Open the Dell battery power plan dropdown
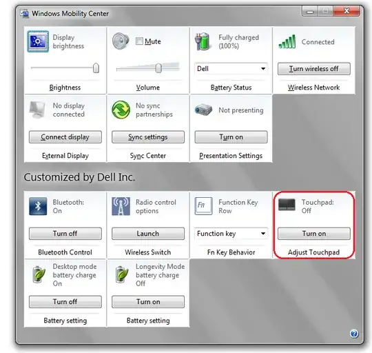 231,69
